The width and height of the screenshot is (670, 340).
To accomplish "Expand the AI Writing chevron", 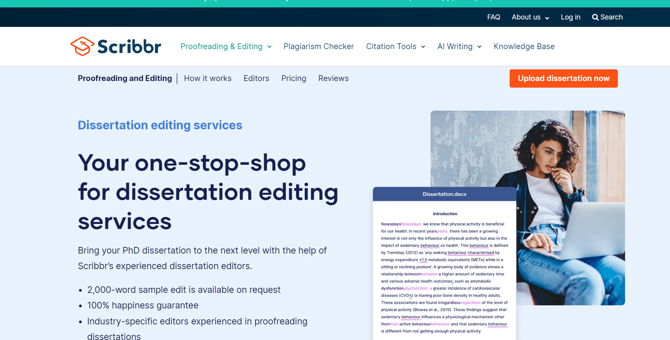I will [479, 47].
